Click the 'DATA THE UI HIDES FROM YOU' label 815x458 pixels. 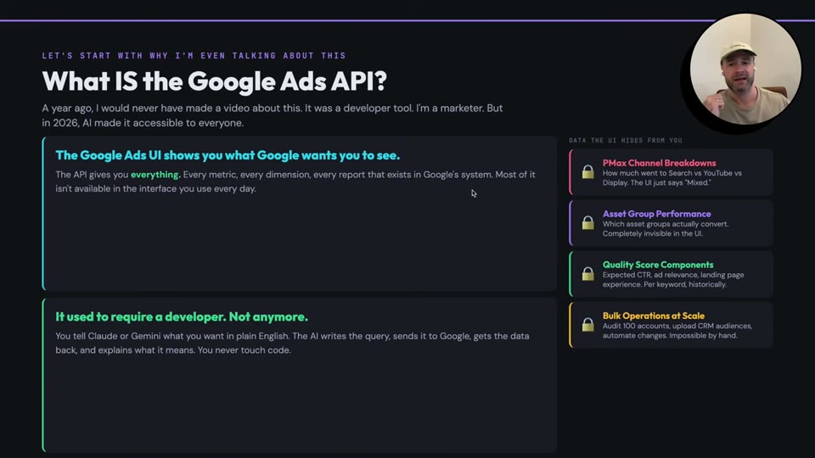626,140
